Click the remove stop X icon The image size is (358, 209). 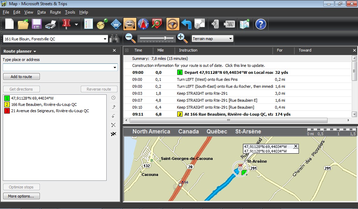coord(114,125)
